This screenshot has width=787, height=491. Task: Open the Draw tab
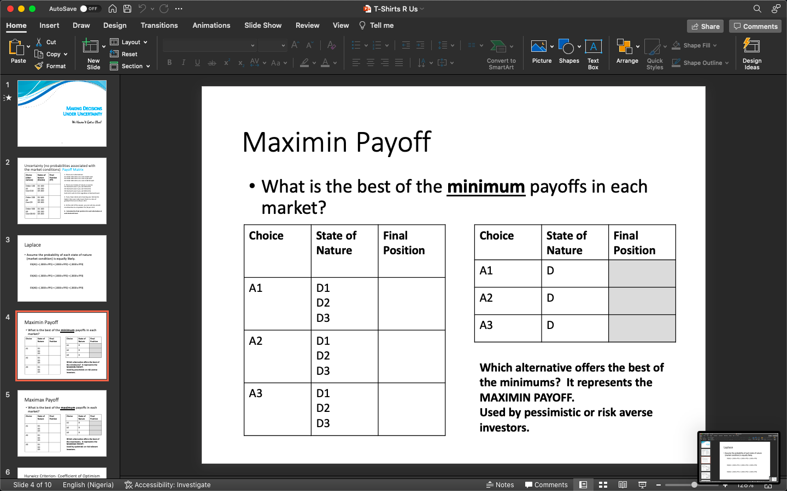tap(81, 25)
